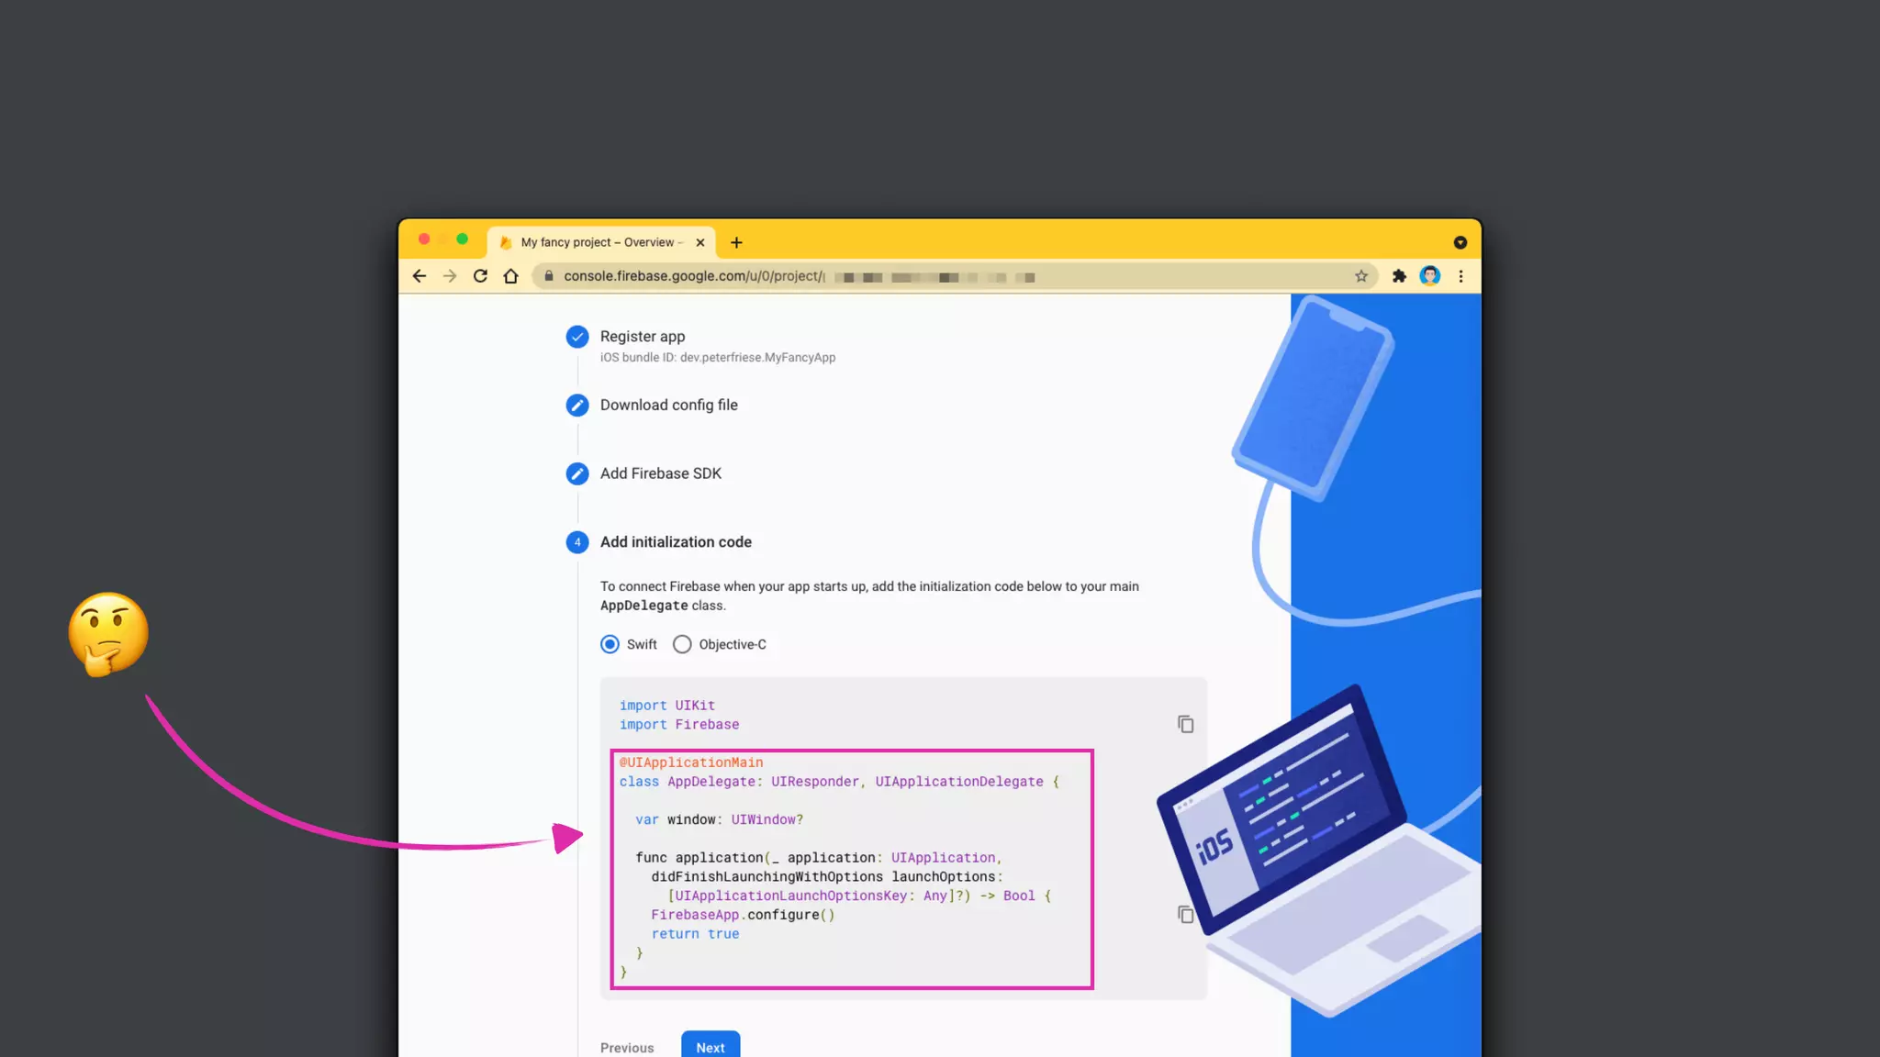Open a new browser tab
1880x1057 pixels.
736,242
